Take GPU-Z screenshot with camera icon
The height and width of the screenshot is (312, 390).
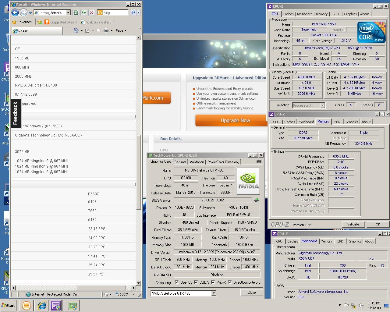[x=259, y=161]
